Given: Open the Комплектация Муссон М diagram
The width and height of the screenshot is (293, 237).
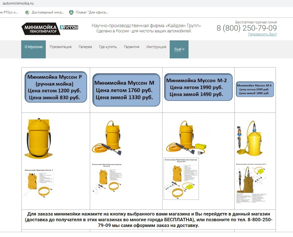Looking at the screenshot, I should pyautogui.click(x=107, y=179).
